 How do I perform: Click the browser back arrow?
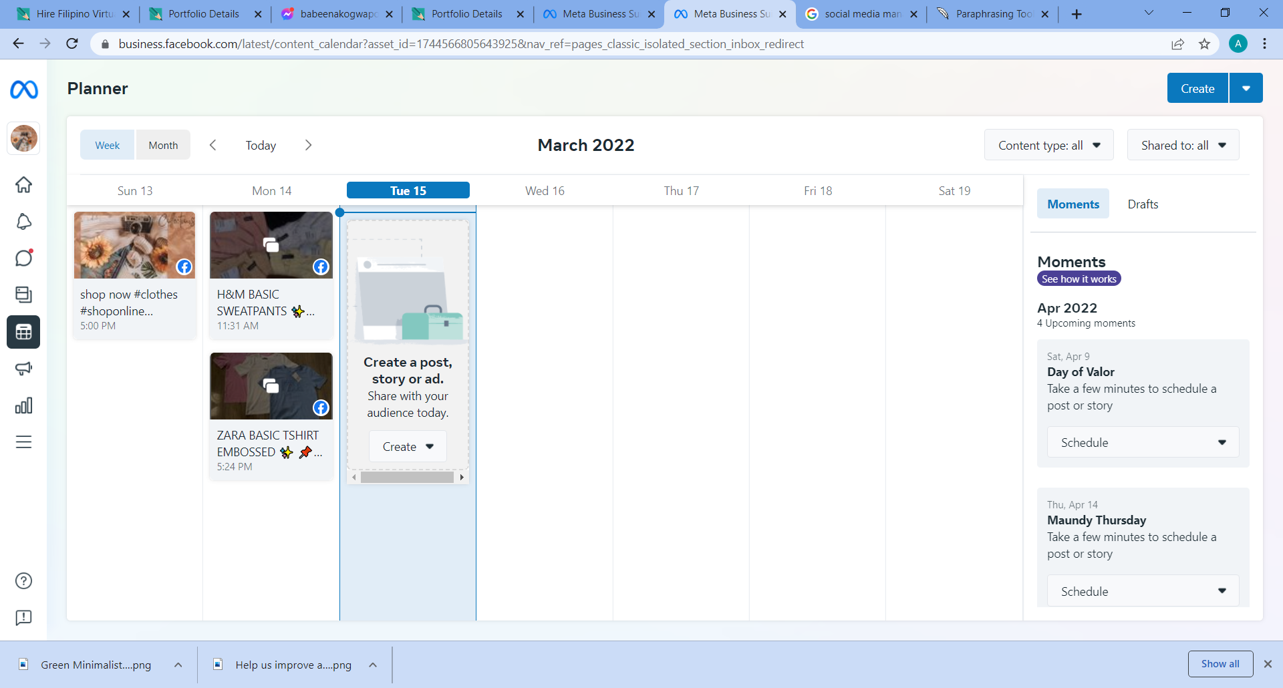pyautogui.click(x=19, y=43)
